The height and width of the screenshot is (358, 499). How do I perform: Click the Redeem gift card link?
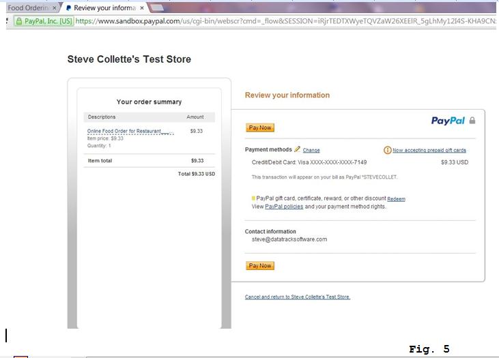coord(396,199)
